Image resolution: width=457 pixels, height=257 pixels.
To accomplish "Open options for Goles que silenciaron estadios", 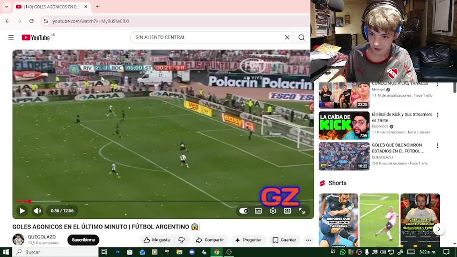I will tap(437, 146).
